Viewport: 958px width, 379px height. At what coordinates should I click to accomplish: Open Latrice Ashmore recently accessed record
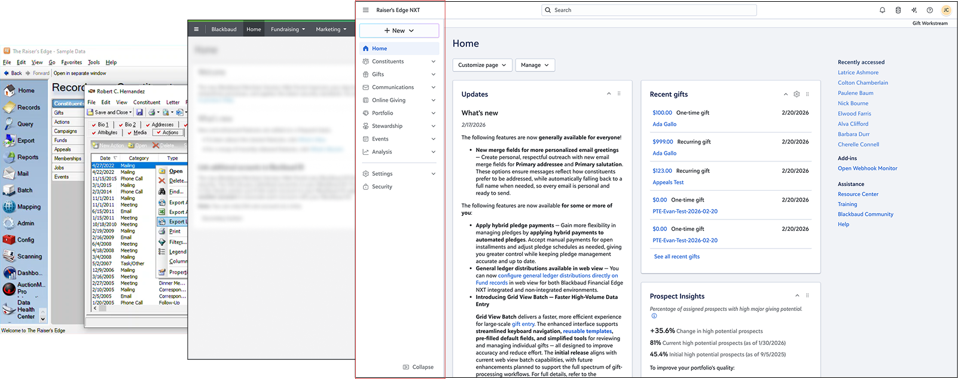858,72
